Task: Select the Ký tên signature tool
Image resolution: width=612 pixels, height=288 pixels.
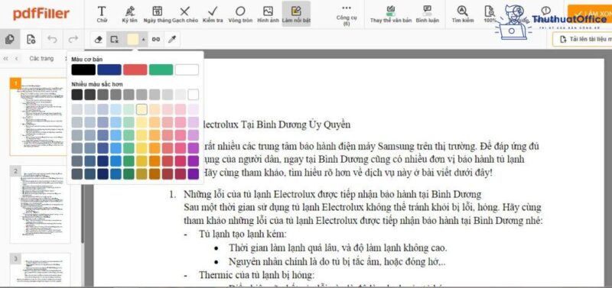Action: [129, 14]
